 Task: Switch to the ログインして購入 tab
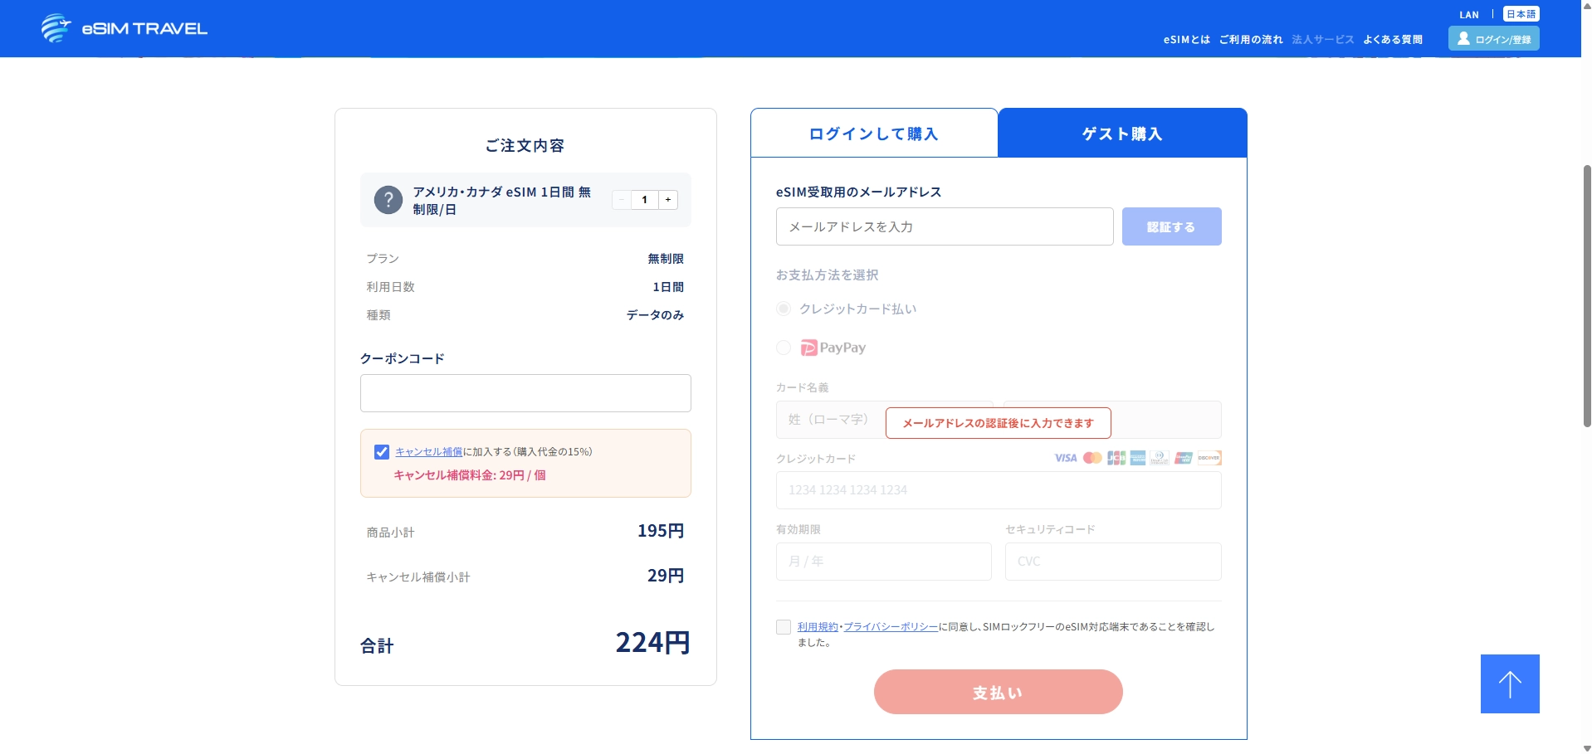point(874,133)
